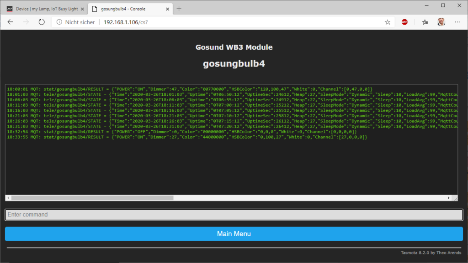This screenshot has width=468, height=263.
Task: Focus the Enter command input field
Action: [234, 215]
